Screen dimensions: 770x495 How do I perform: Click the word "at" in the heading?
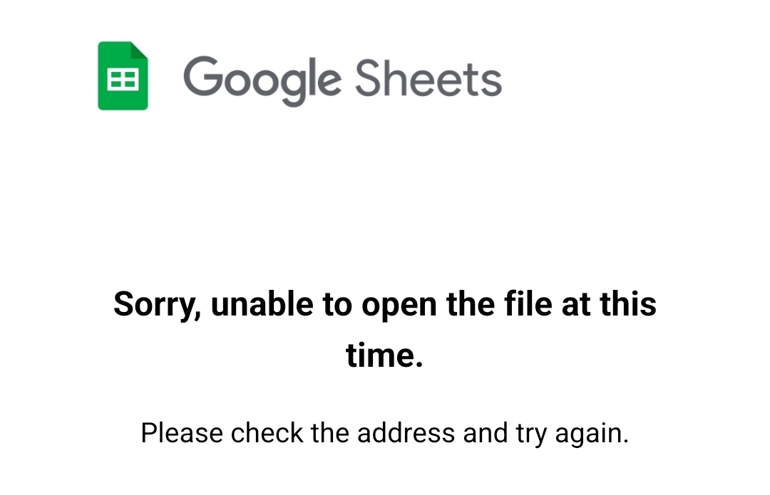point(576,304)
